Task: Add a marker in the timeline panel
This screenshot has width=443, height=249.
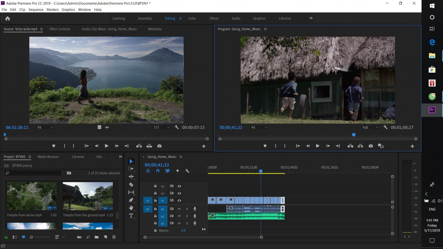Action: coord(177,171)
